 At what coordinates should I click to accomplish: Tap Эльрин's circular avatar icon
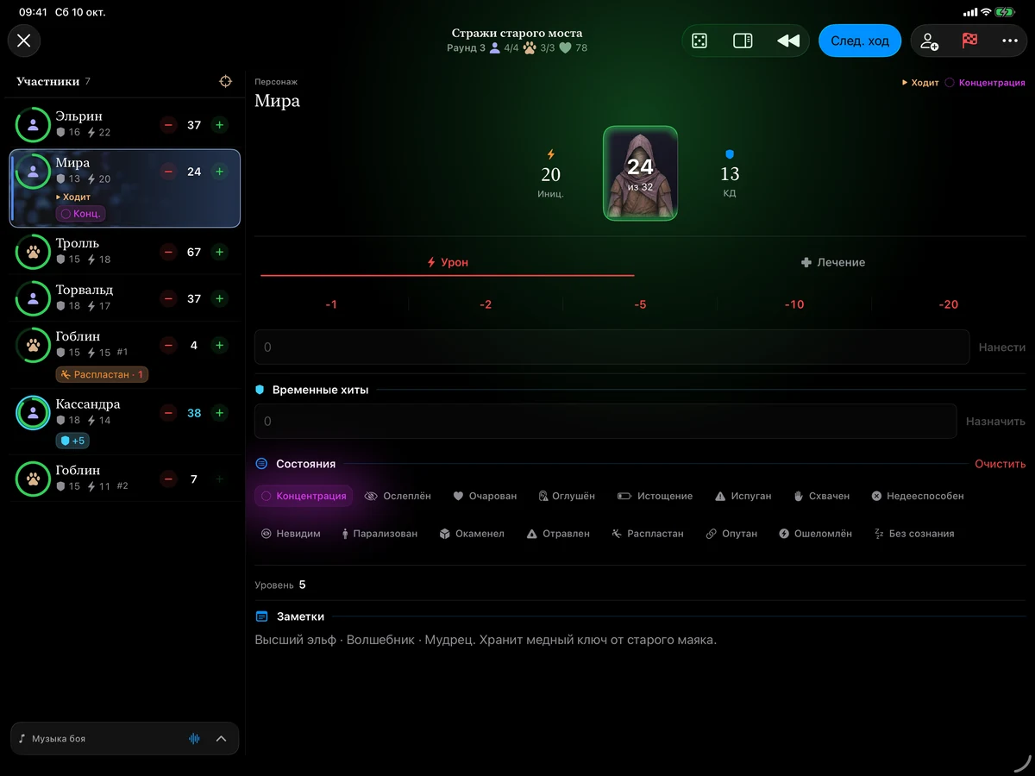[x=33, y=125]
